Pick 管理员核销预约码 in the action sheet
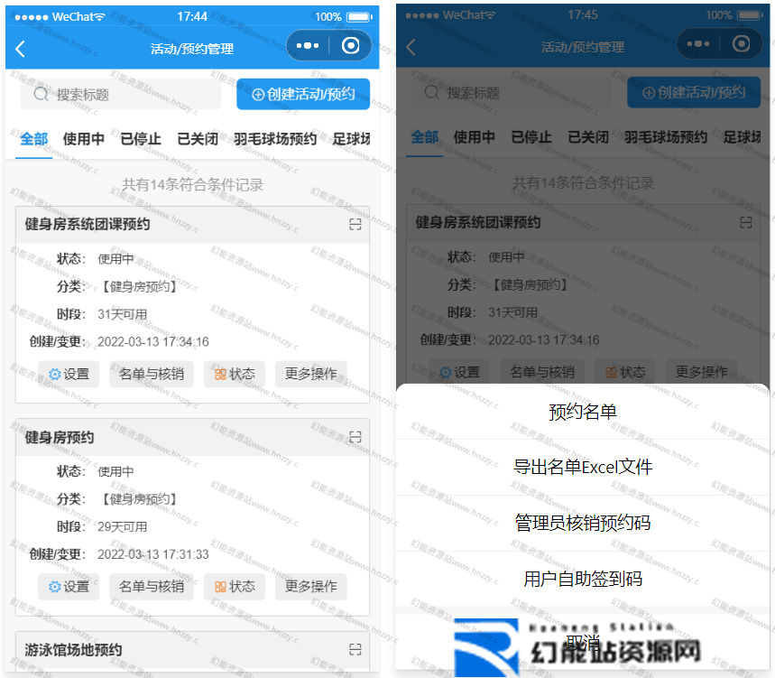 pos(582,523)
